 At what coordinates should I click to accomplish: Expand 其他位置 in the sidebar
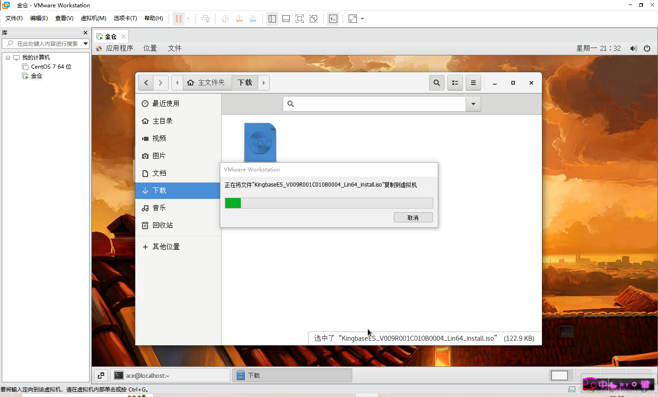178,247
